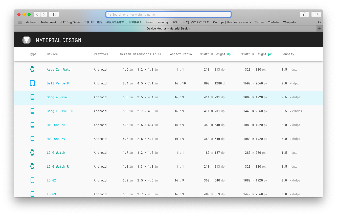Sort by Platform column header
This screenshot has width=337, height=216.
pos(101,54)
